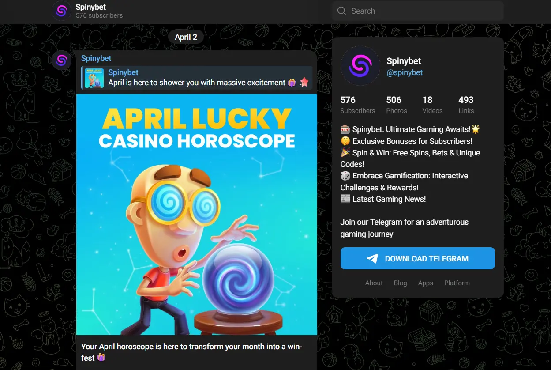Screen dimensions: 551x370
Task: Click the Spinybet name in the info card
Action: click(404, 61)
